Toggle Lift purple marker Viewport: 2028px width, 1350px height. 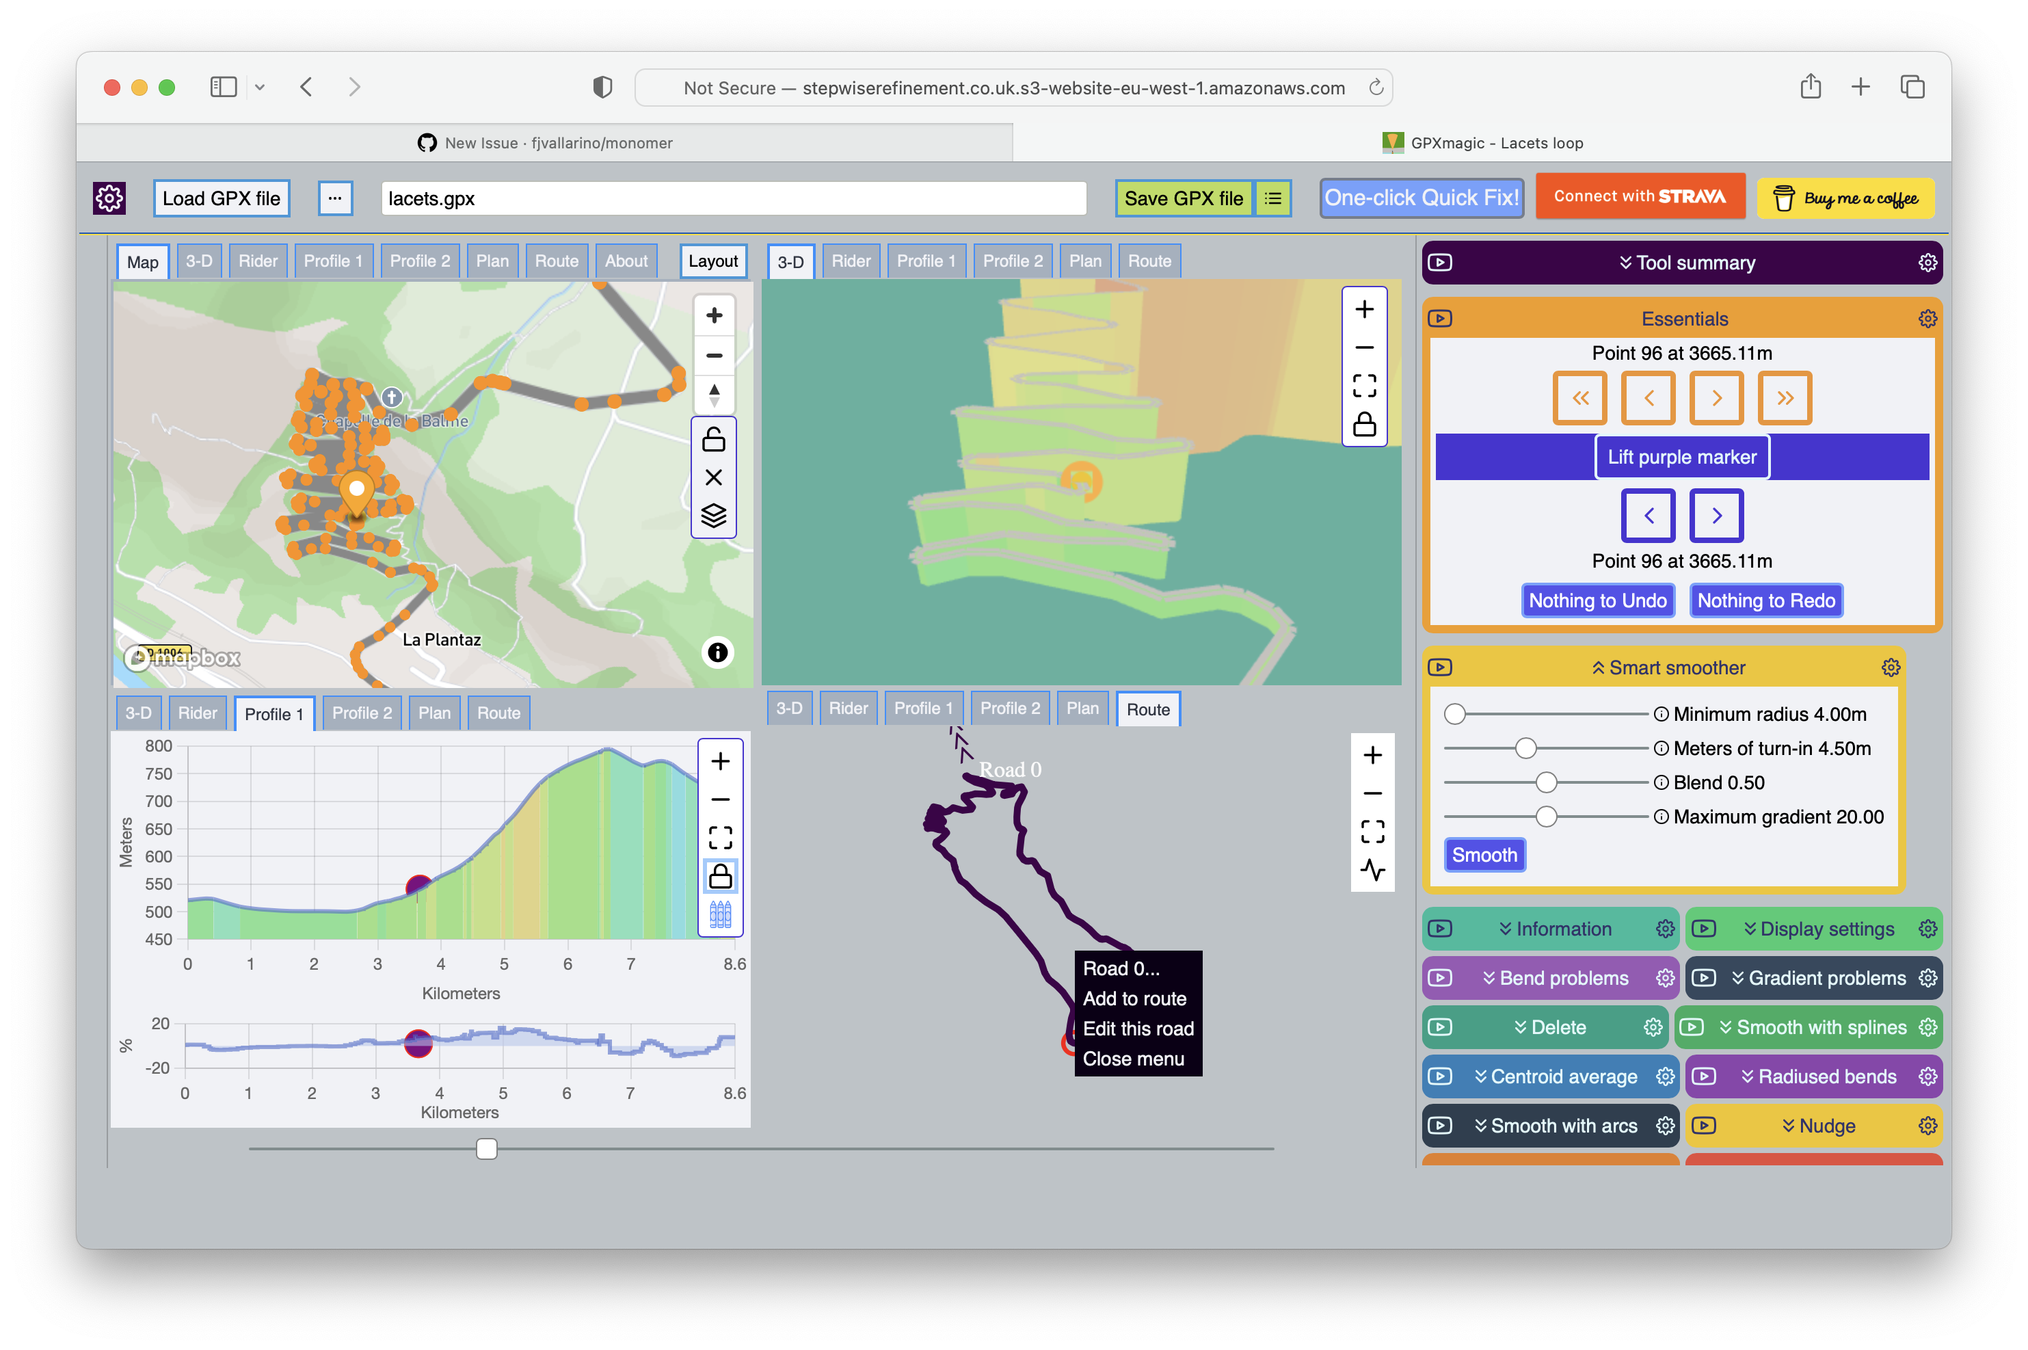[1681, 457]
